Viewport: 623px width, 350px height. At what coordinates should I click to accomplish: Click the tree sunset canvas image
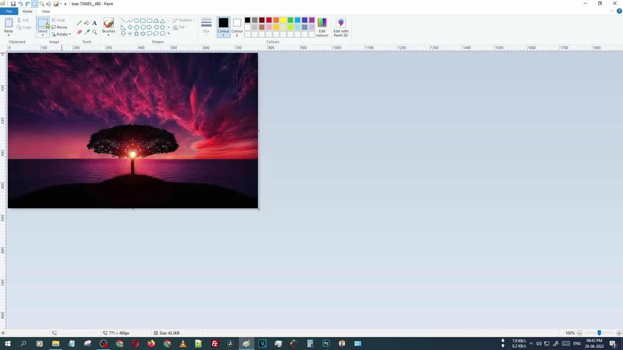[132, 130]
